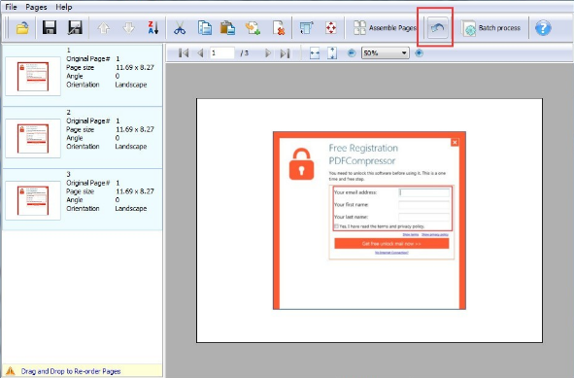Viewport: 574px width, 378px height.
Task: Move selected page up with arrow icon
Action: coord(104,28)
